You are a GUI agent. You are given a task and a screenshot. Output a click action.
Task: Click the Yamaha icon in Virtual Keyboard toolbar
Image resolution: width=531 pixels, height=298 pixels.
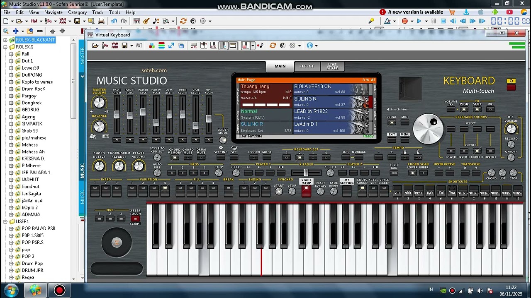tap(115, 46)
